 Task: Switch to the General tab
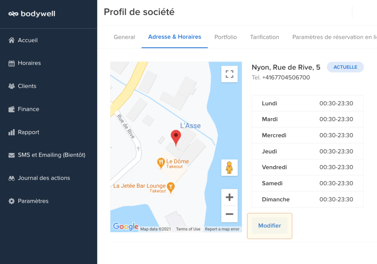(x=124, y=37)
